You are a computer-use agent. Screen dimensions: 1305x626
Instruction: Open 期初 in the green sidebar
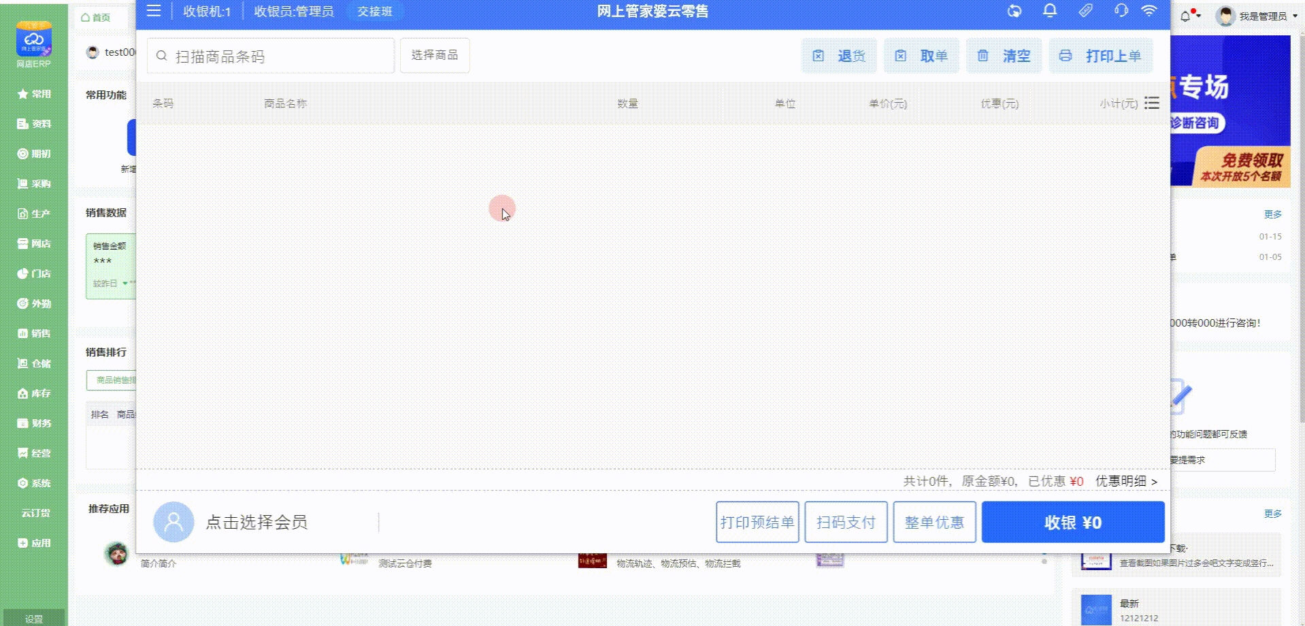tap(34, 154)
